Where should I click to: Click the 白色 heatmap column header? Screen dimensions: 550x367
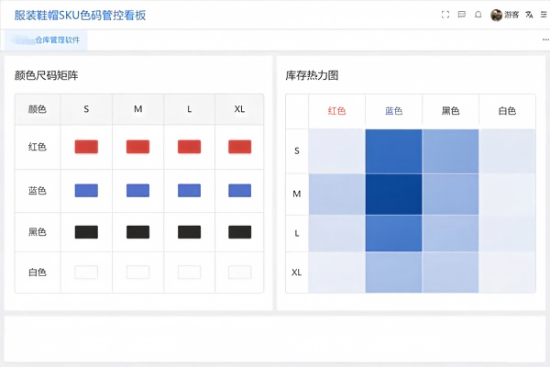tap(507, 111)
